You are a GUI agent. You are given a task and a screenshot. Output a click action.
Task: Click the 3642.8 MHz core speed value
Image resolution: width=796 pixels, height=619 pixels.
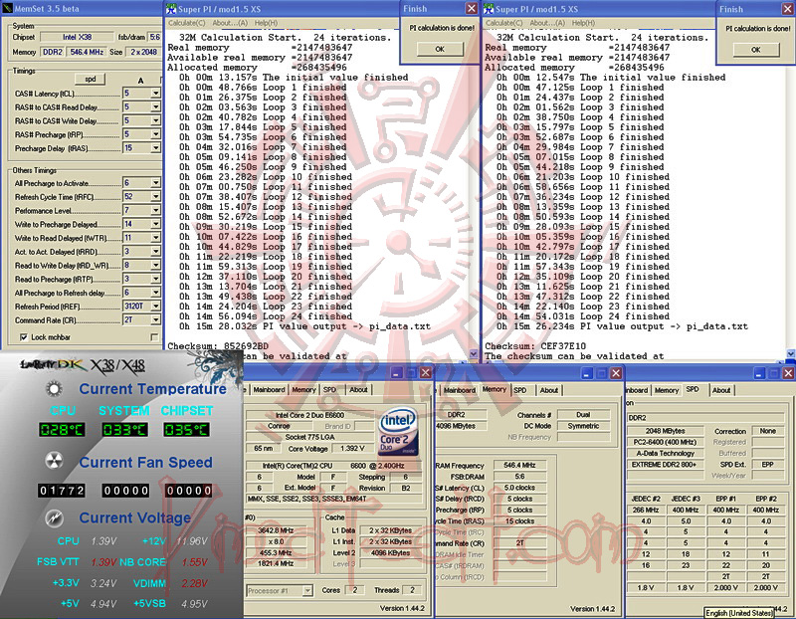click(x=277, y=530)
